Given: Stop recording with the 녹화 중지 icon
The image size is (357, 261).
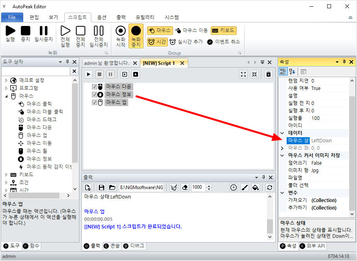Looking at the screenshot, I should [136, 36].
